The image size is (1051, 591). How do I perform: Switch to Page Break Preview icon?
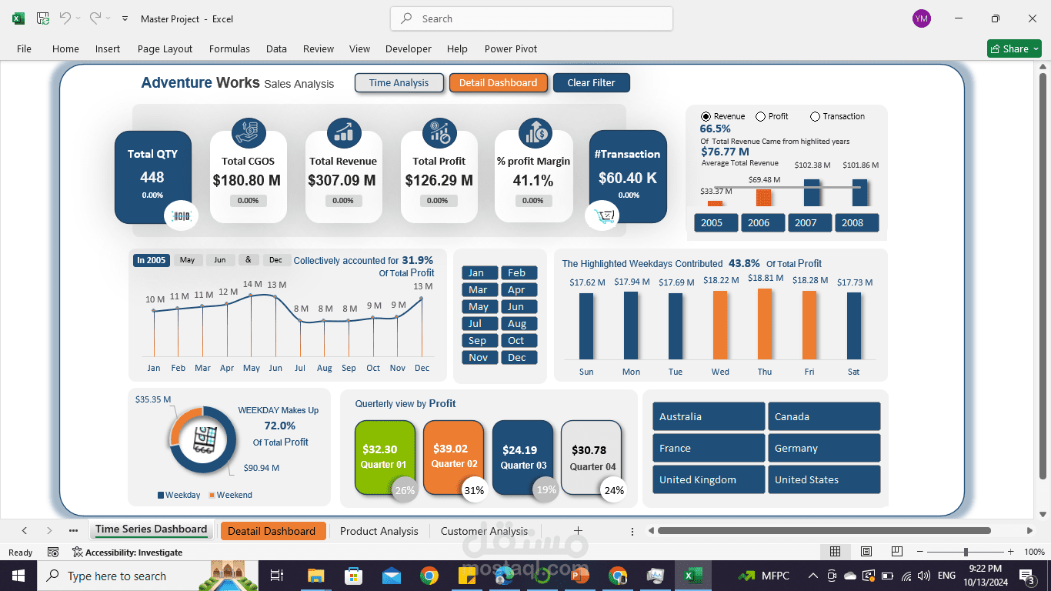(x=896, y=552)
